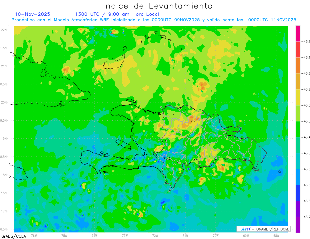Screen dimensions: 310x239
Task: Click the 7.5N latitude label
Action: click(4, 193)
